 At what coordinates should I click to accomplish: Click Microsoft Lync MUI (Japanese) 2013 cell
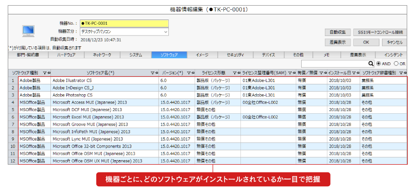(x=105, y=139)
